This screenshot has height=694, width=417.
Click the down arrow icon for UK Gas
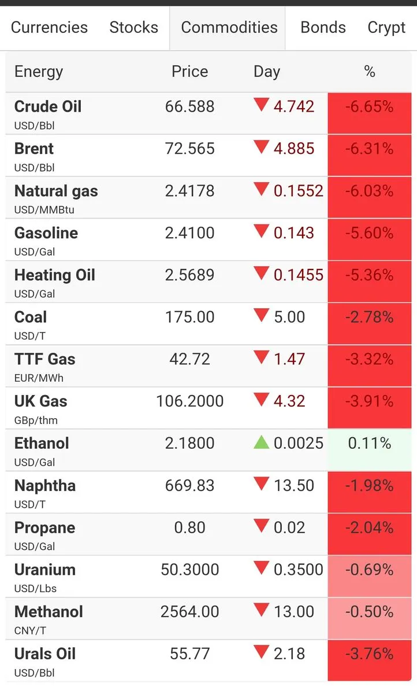coord(261,400)
